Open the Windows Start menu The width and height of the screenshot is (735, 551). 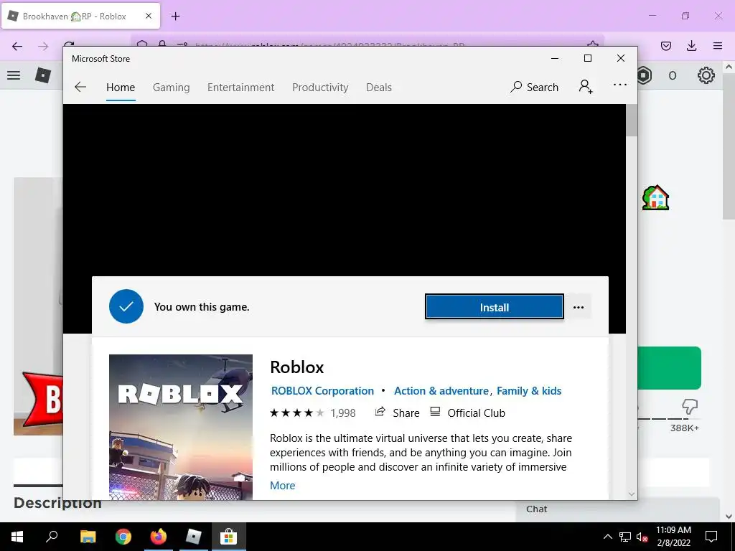coord(17,537)
